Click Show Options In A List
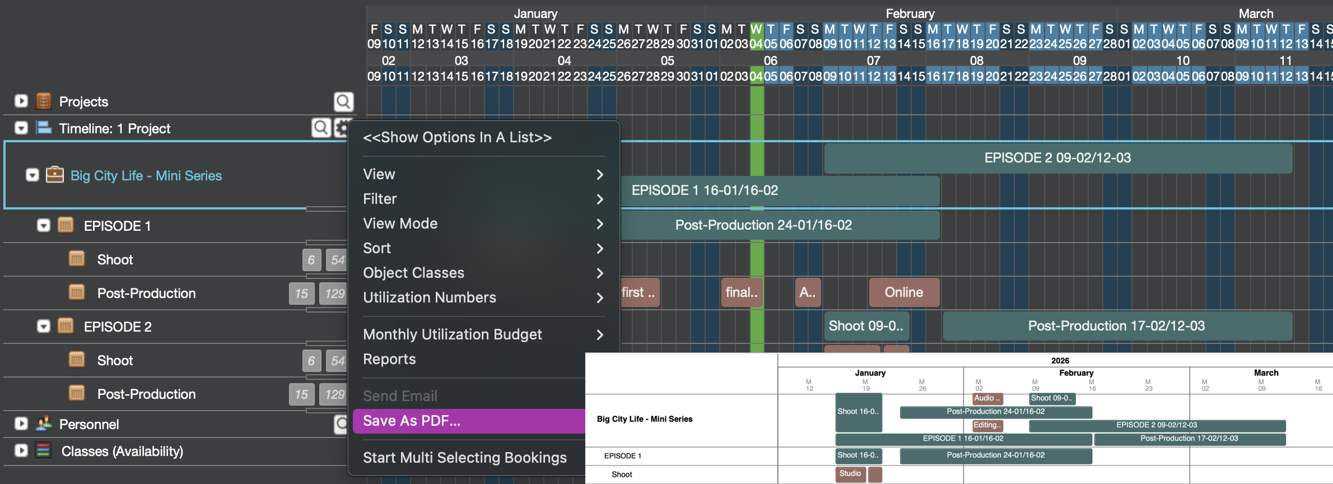This screenshot has height=484, width=1333. pyautogui.click(x=457, y=137)
